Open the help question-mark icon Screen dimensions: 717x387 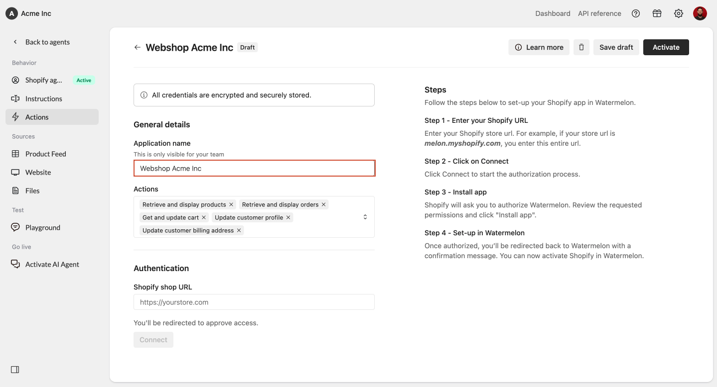636,13
